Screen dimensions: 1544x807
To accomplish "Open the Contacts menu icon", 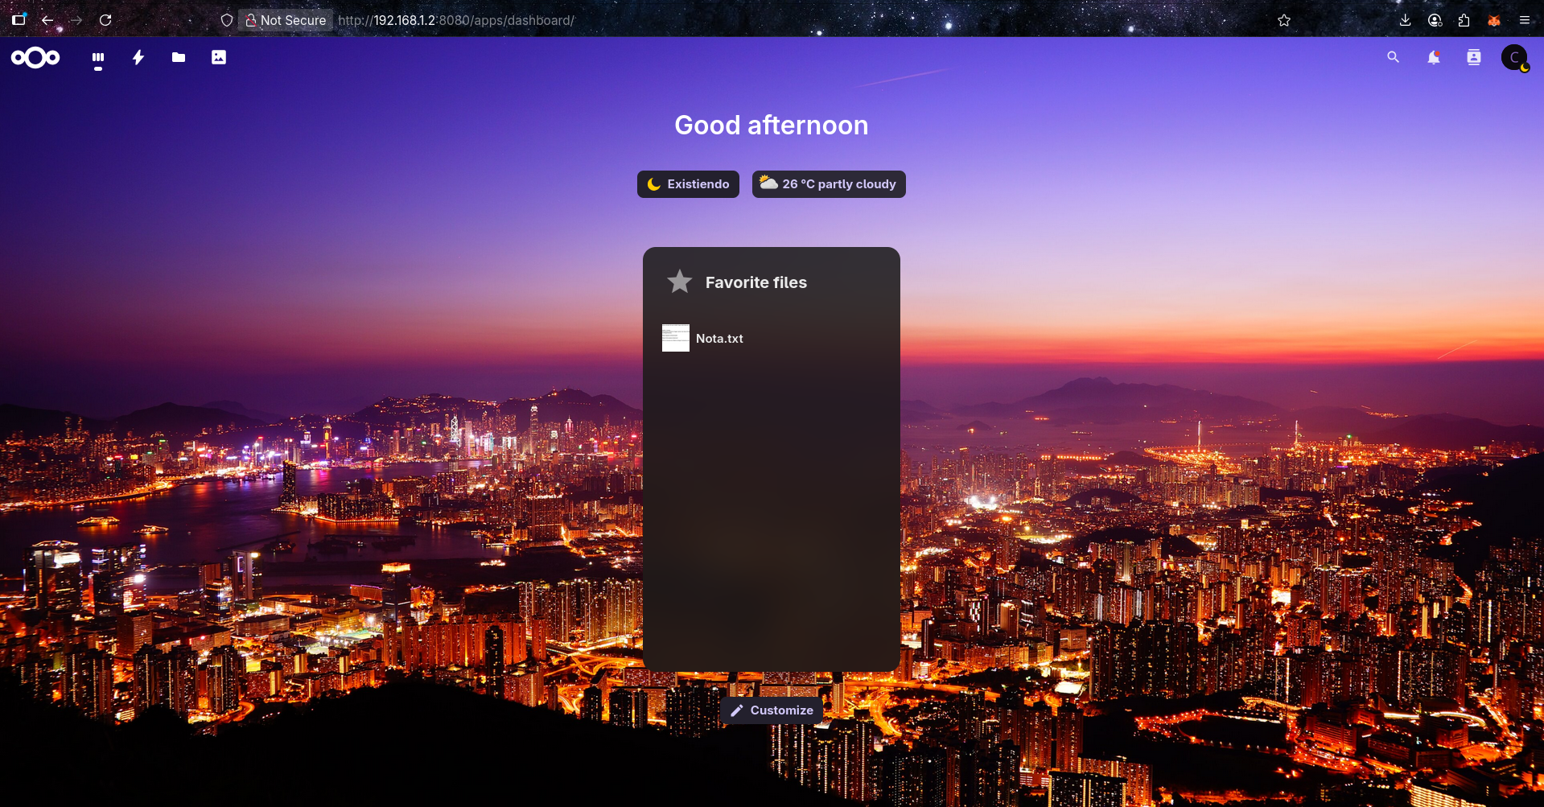I will (1474, 58).
